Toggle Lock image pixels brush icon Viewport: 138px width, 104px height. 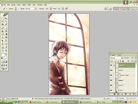point(118,61)
